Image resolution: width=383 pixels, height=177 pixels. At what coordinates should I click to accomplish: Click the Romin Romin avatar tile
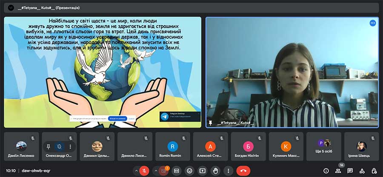click(x=173, y=146)
